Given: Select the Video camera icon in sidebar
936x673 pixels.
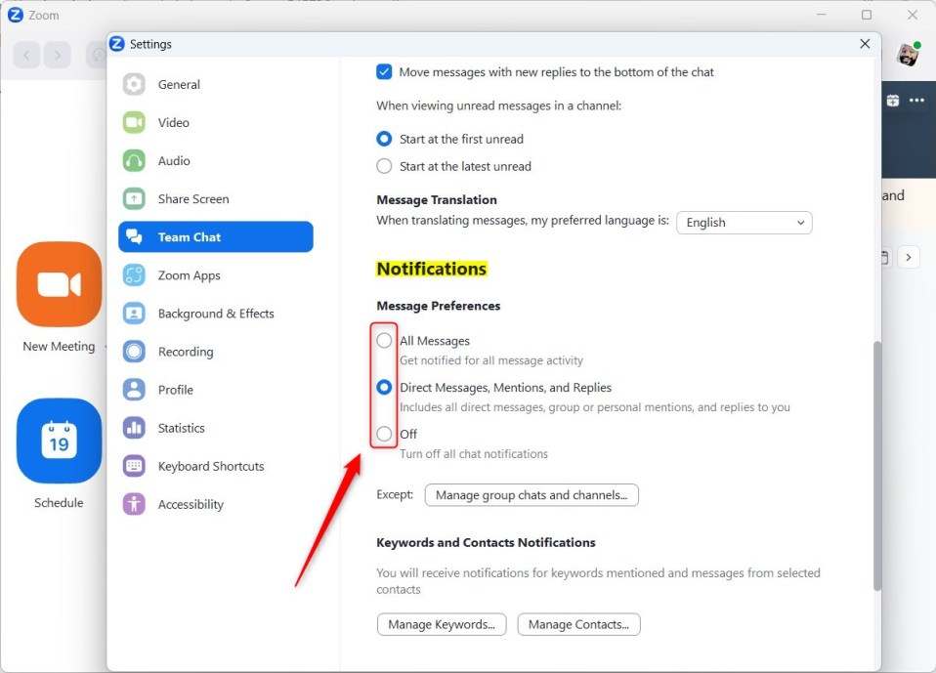Looking at the screenshot, I should pos(134,122).
